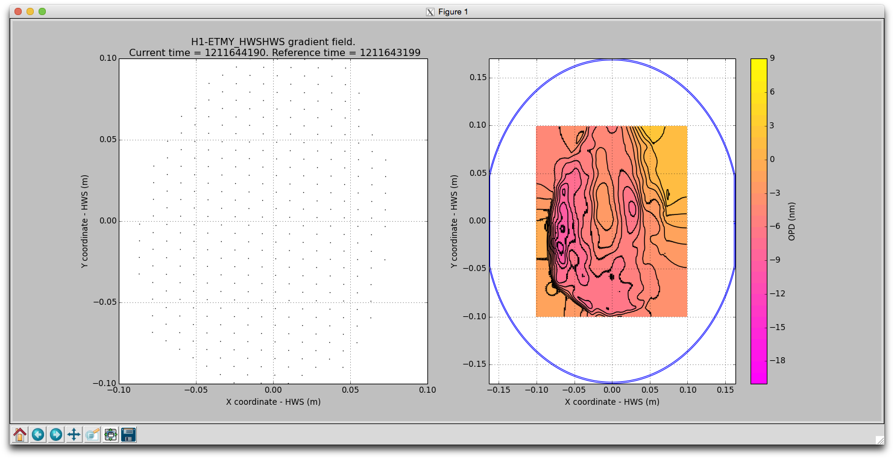Click right plot's Y coordinate axis label
Viewport: 894px width, 459px height.
455,220
